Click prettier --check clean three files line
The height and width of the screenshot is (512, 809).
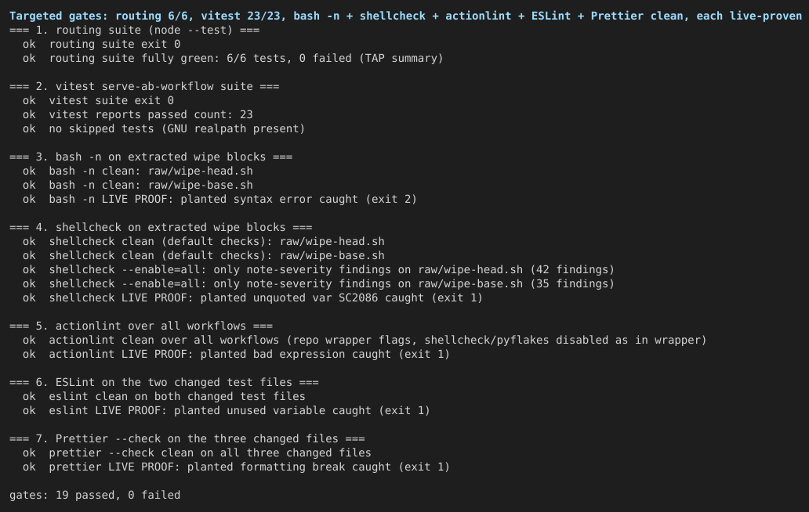pyautogui.click(x=197, y=453)
